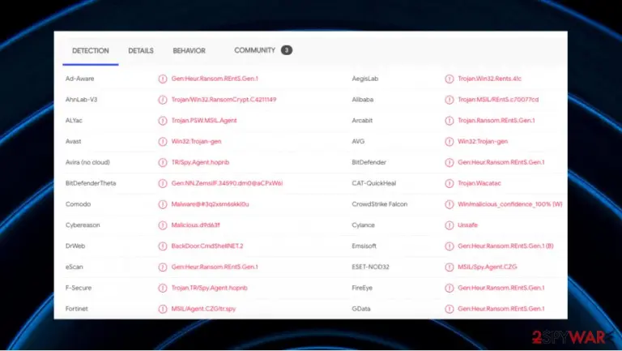Click the alert icon in FireEye row

[x=449, y=288]
